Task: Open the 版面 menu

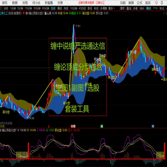Action: tap(131, 3)
